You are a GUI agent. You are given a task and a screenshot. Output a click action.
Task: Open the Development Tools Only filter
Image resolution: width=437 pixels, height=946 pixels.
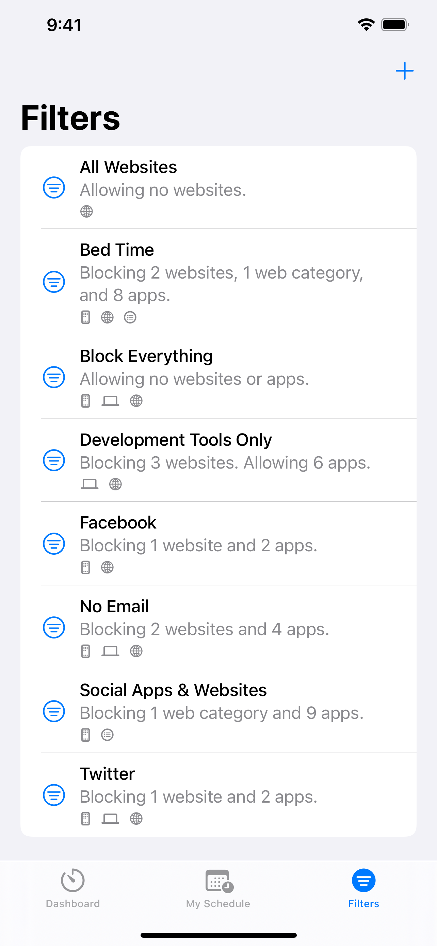(x=176, y=440)
